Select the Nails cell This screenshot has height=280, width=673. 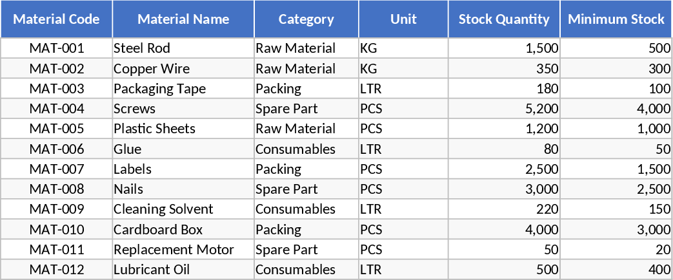tap(183, 189)
